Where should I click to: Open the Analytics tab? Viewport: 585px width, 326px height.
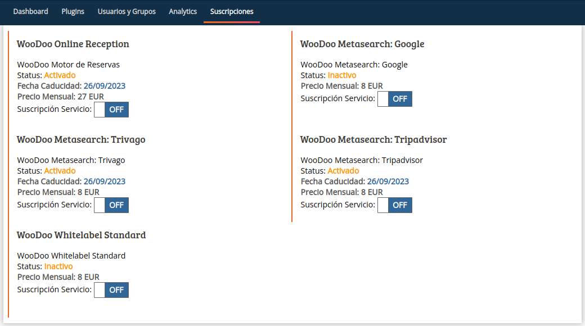point(182,12)
